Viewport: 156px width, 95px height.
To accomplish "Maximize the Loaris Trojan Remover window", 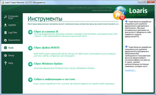I will pyautogui.click(x=145, y=2).
